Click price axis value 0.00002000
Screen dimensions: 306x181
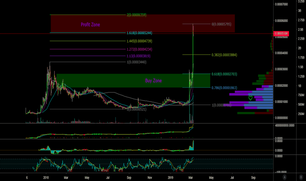(281, 86)
